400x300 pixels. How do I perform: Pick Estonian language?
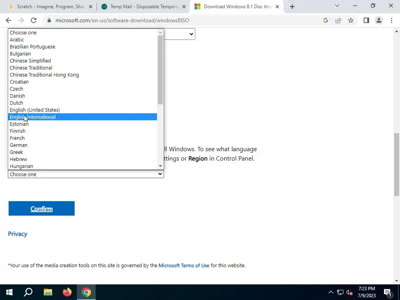[x=82, y=124]
